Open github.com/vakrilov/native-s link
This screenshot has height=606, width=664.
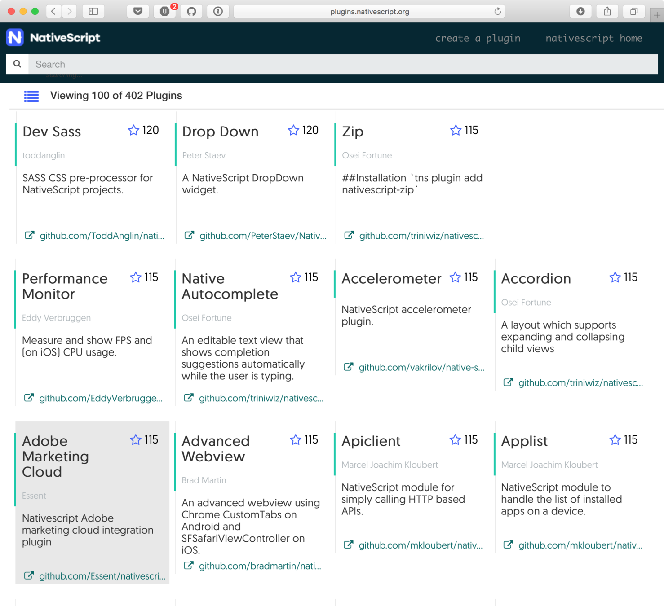[x=421, y=367]
